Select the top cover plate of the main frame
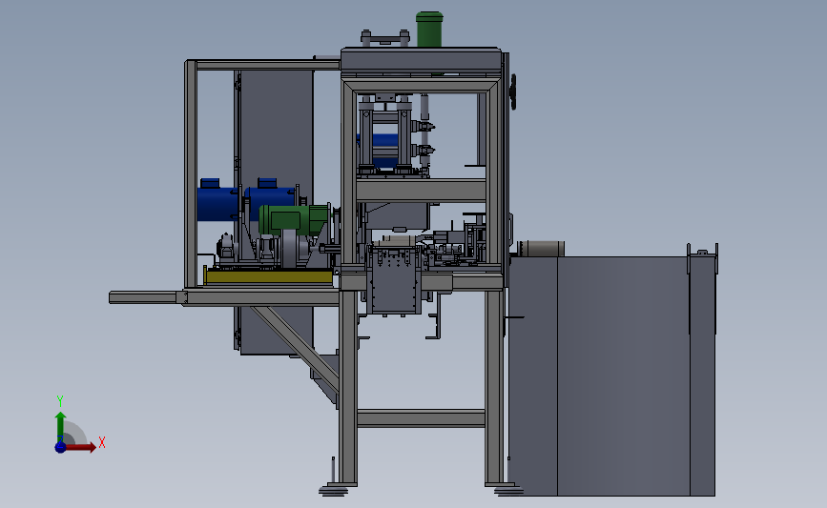Screen dimensions: 827x508 (x=421, y=61)
